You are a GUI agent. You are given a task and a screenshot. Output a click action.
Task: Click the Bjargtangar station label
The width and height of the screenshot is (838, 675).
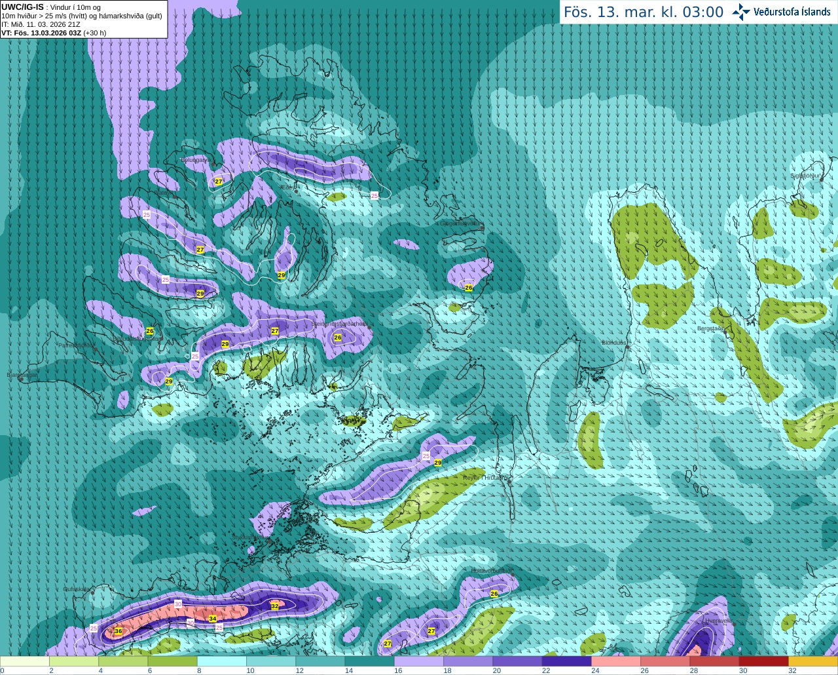pyautogui.click(x=22, y=375)
